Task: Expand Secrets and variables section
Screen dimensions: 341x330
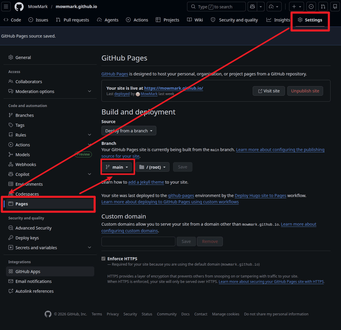Action: tap(50, 247)
